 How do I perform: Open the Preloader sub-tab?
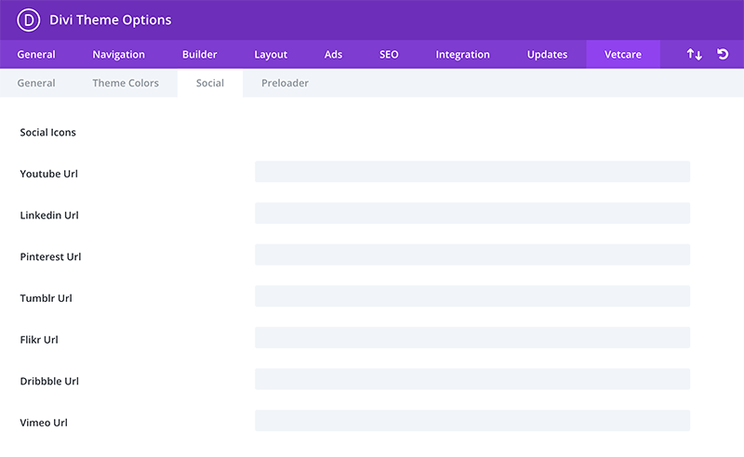(285, 83)
